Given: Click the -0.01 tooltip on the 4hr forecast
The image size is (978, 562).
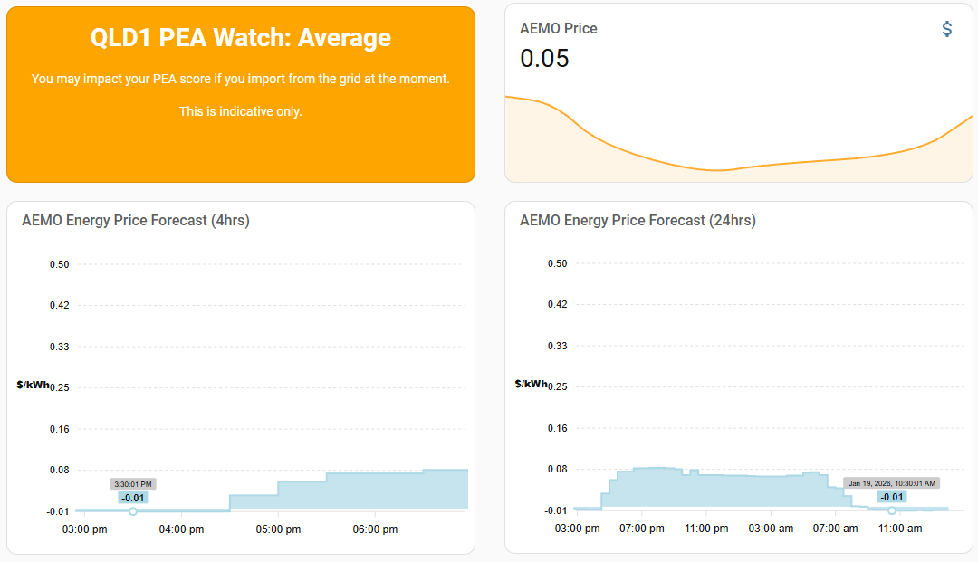Looking at the screenshot, I should click(131, 497).
